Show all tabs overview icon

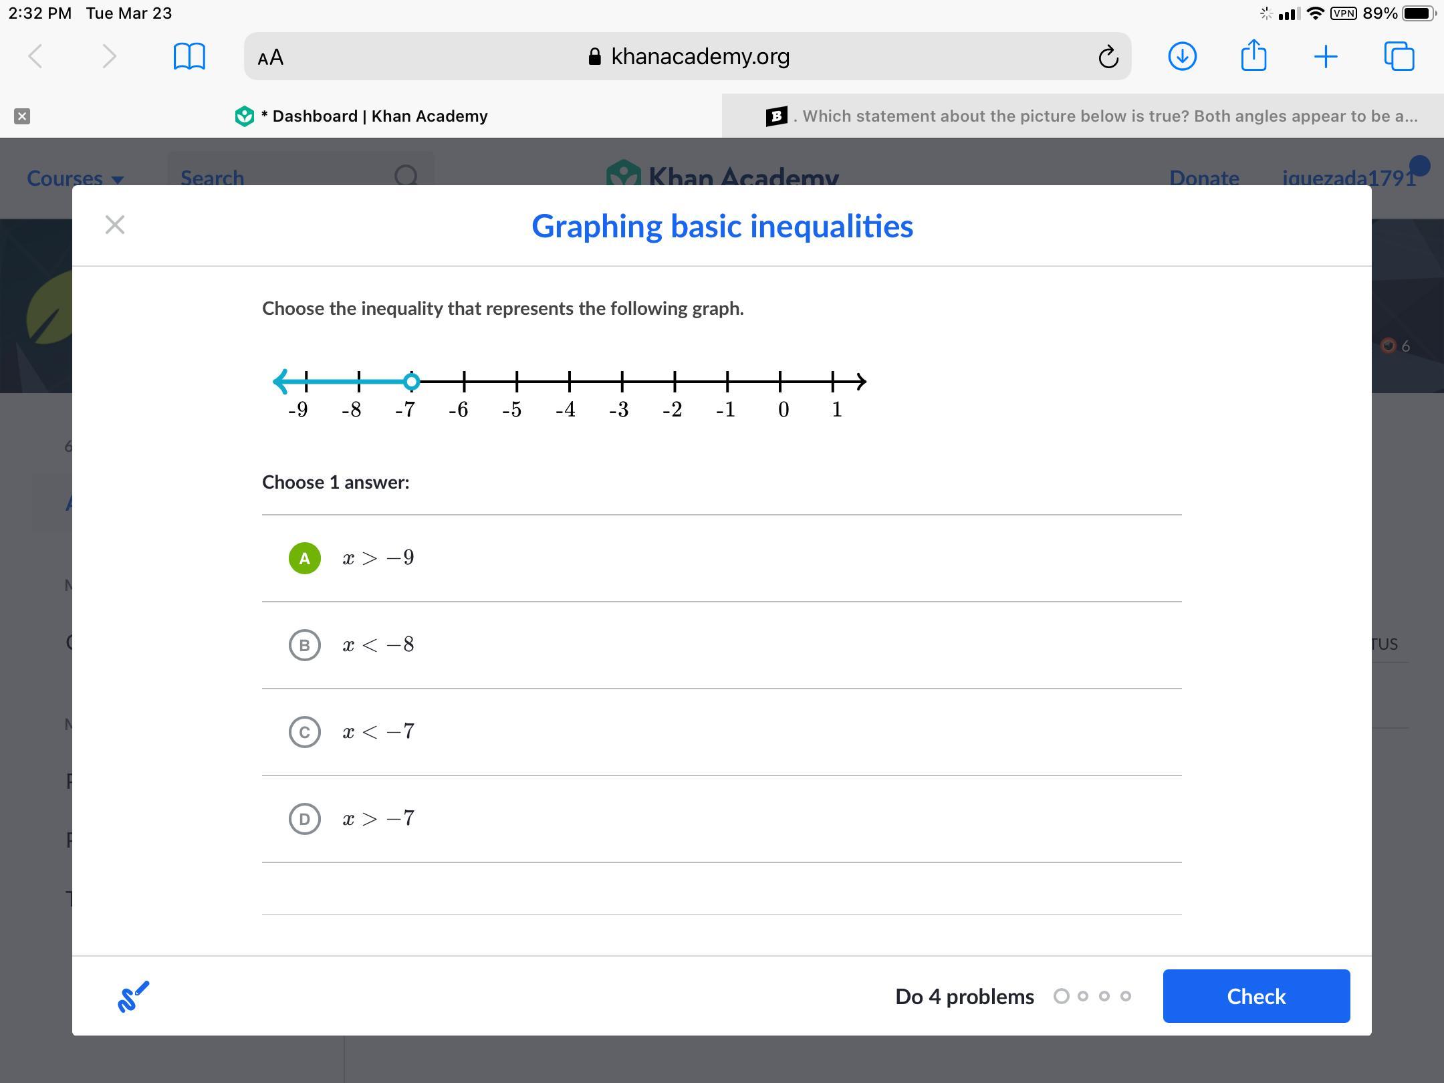click(x=1399, y=56)
